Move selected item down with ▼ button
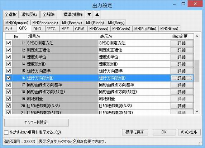The width and height of the screenshot is (205, 148). pos(89,14)
